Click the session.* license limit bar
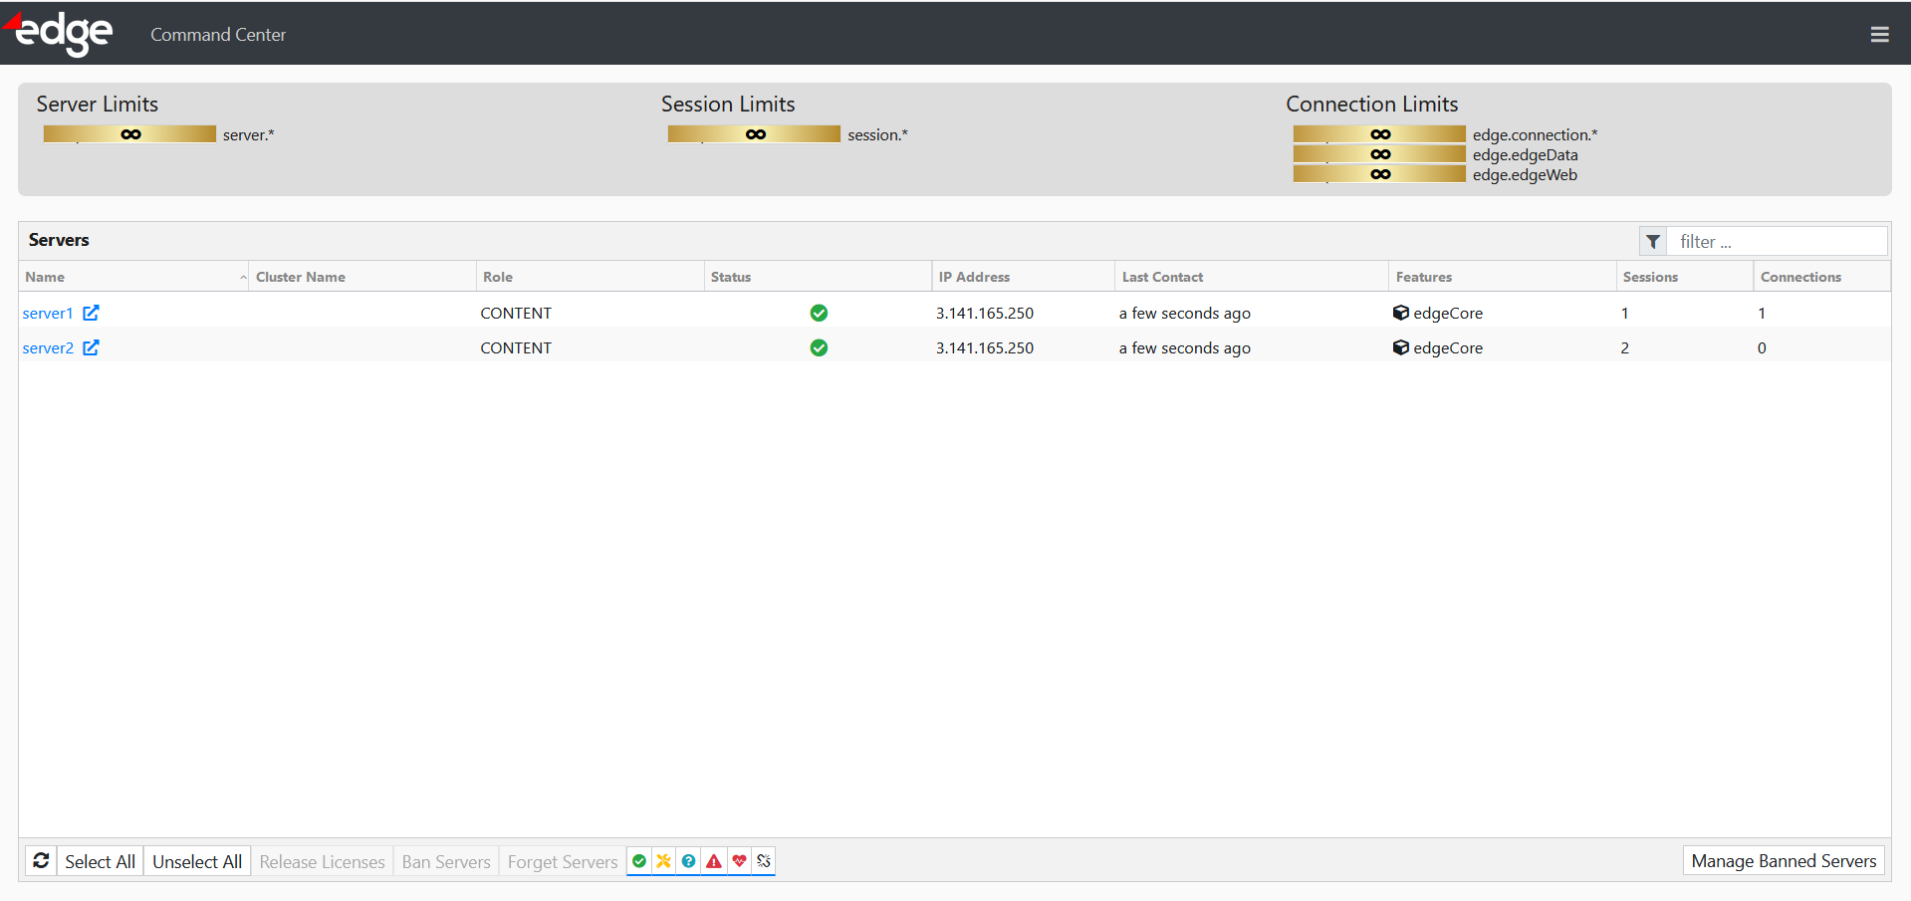 [x=754, y=133]
